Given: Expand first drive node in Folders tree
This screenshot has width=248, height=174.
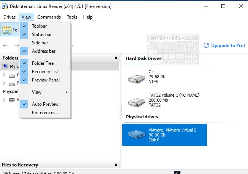Looking at the screenshot, I should (x=4, y=75).
